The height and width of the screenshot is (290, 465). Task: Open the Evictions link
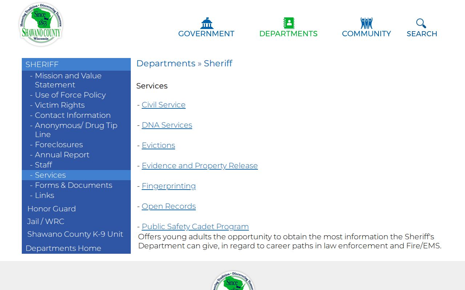pyautogui.click(x=158, y=145)
